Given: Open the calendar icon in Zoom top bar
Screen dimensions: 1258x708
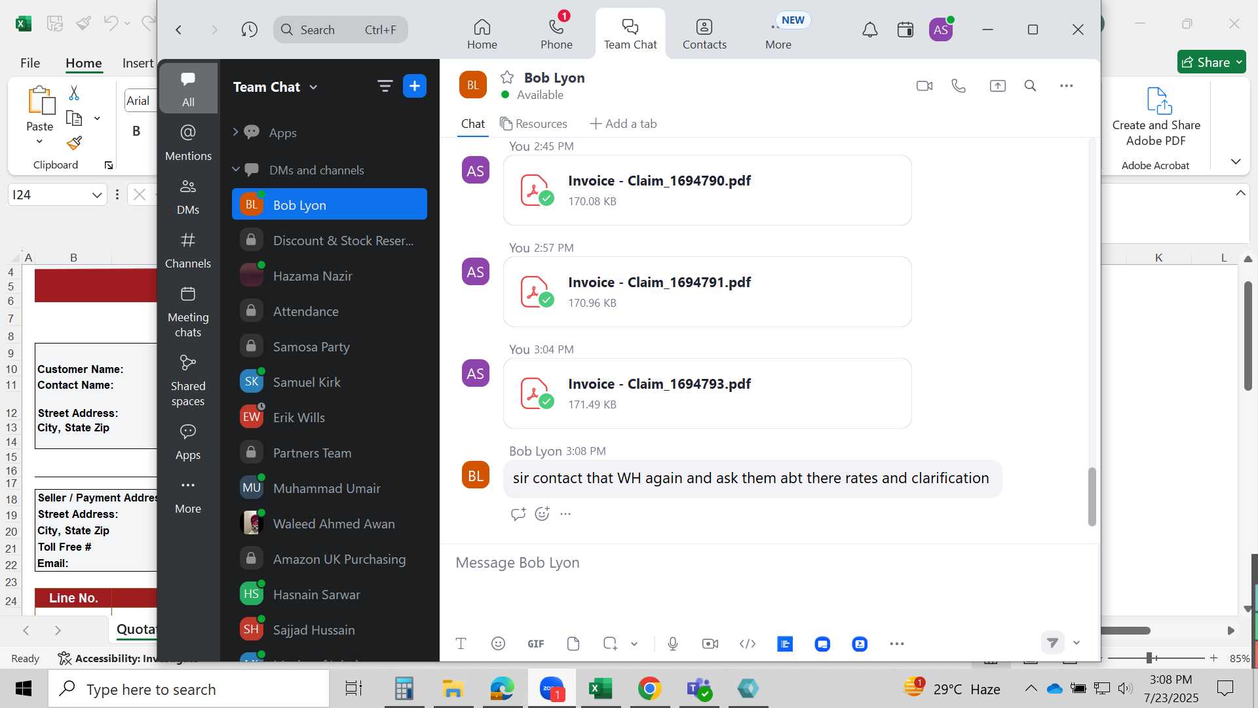Looking at the screenshot, I should [x=905, y=29].
